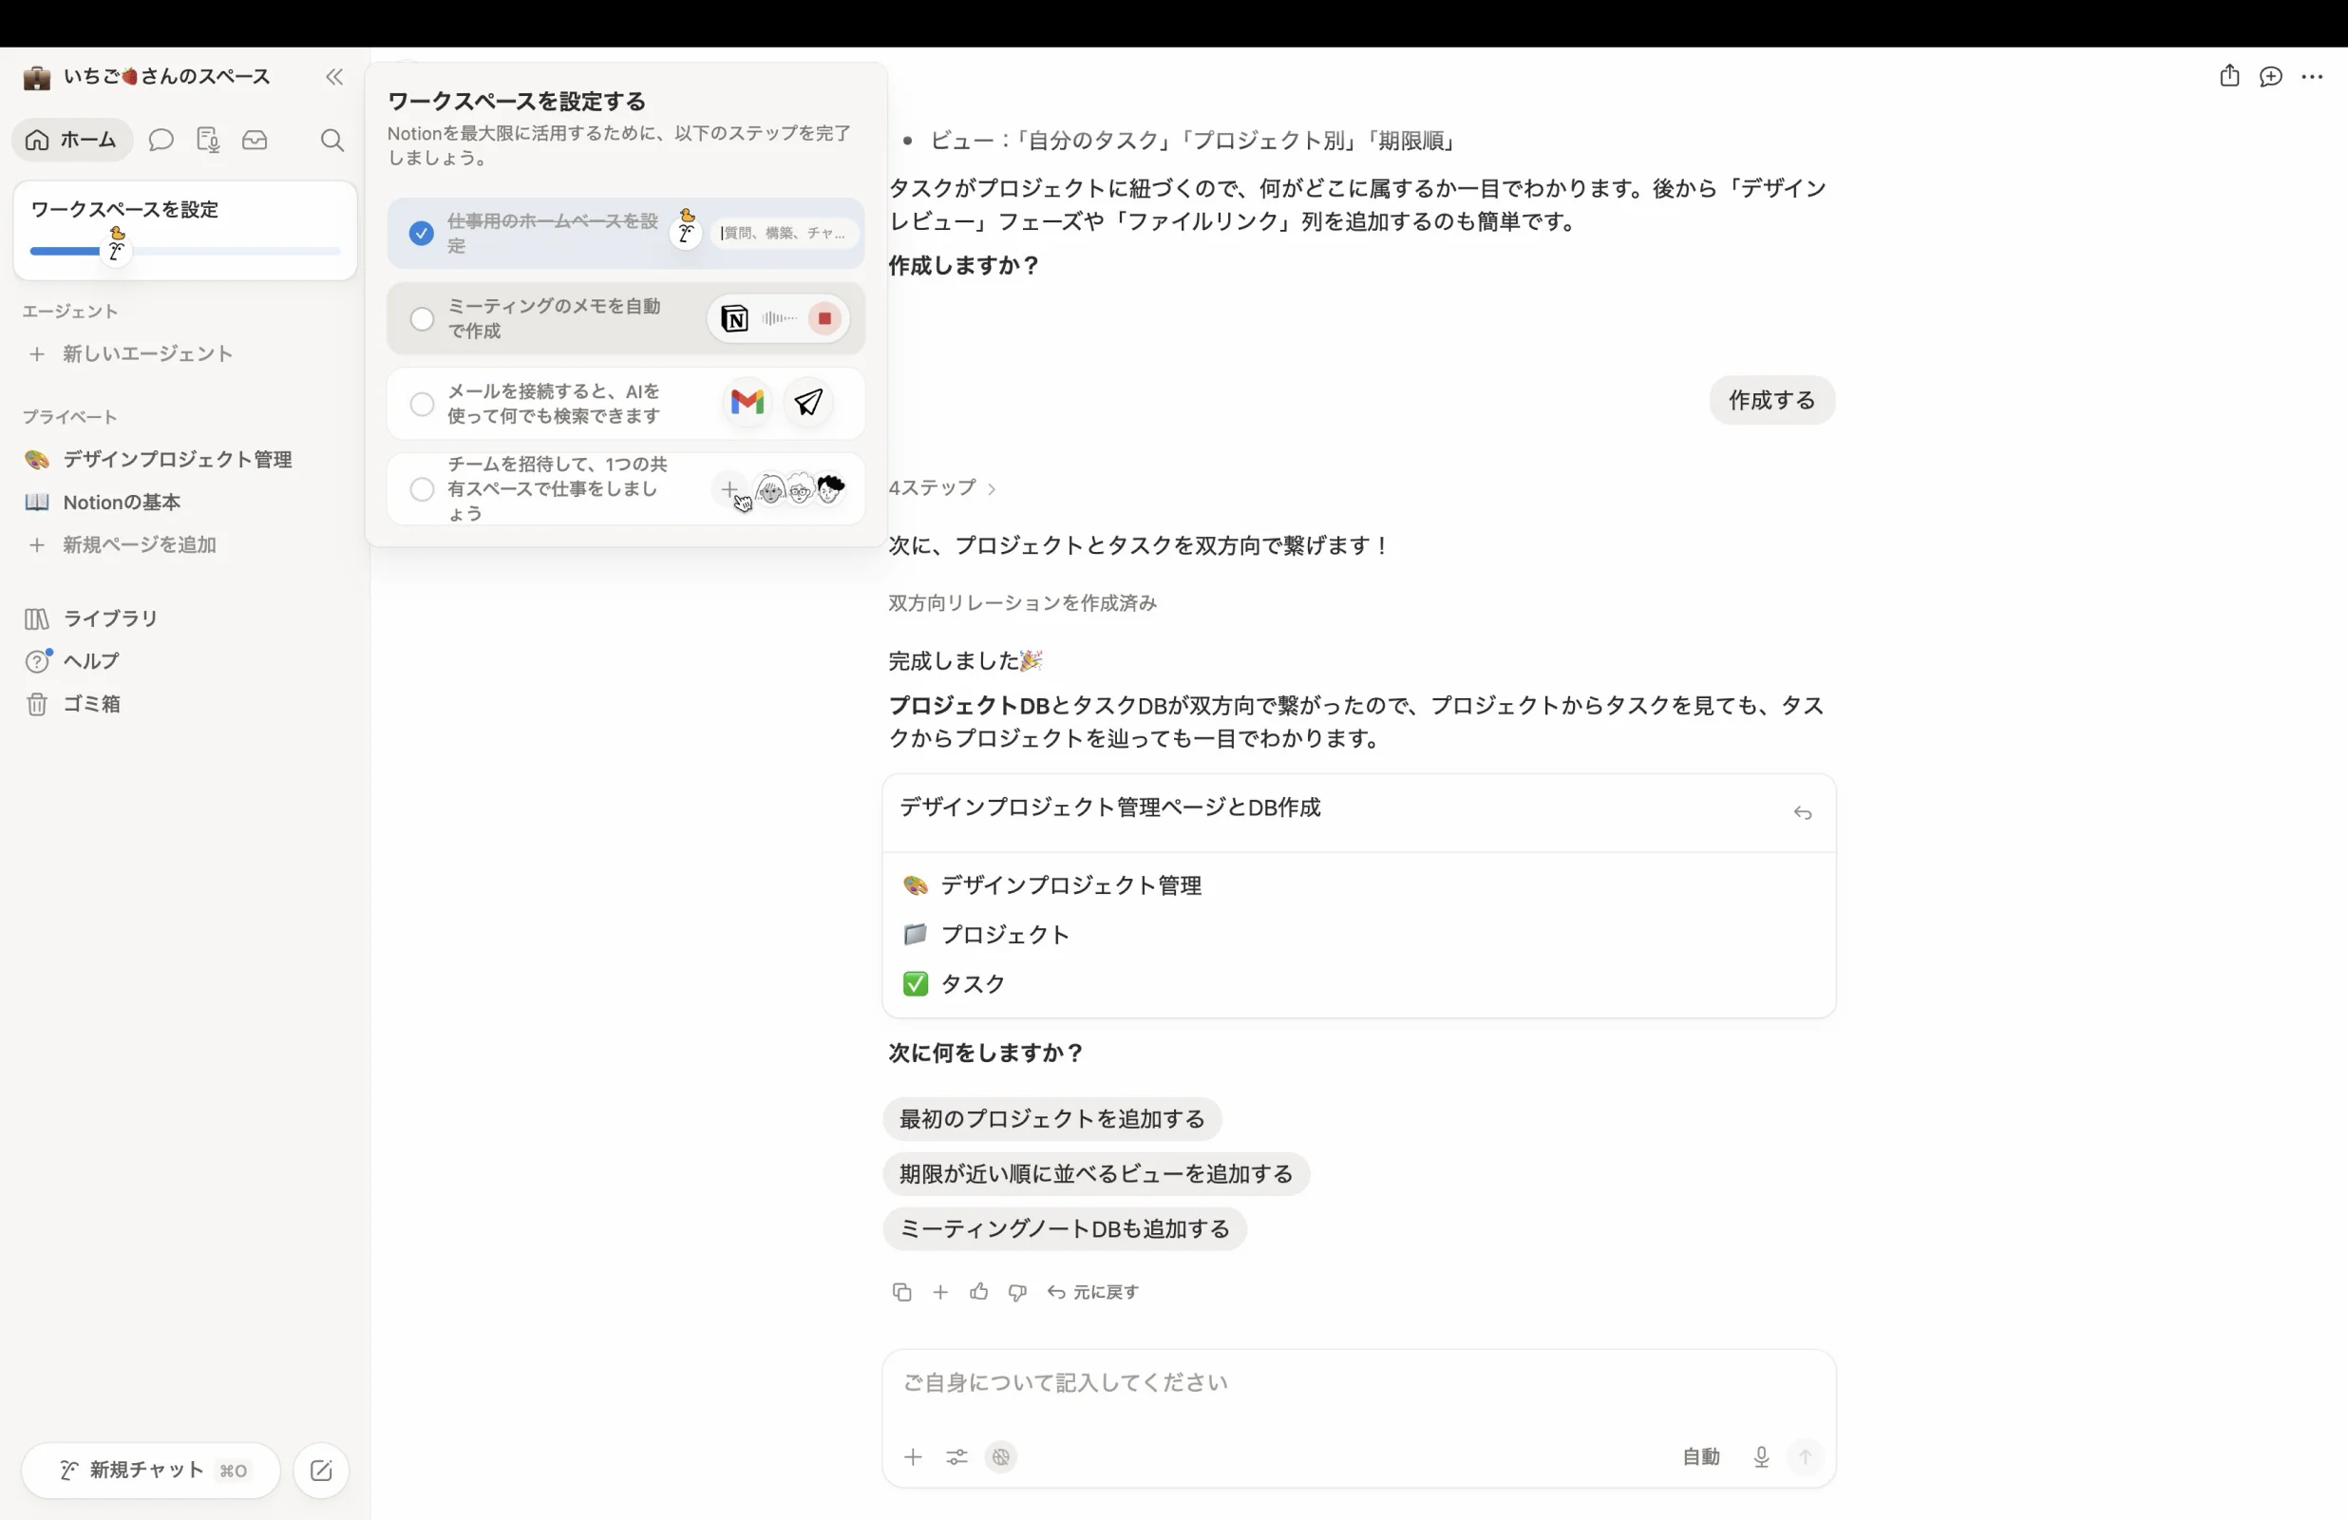Click the エージェント section header
The image size is (2348, 1520).
(70, 312)
